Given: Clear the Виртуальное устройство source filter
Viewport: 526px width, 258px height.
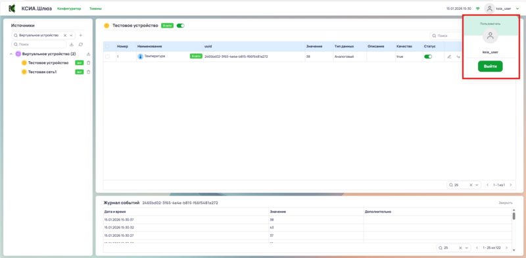Looking at the screenshot, I should tap(65, 36).
